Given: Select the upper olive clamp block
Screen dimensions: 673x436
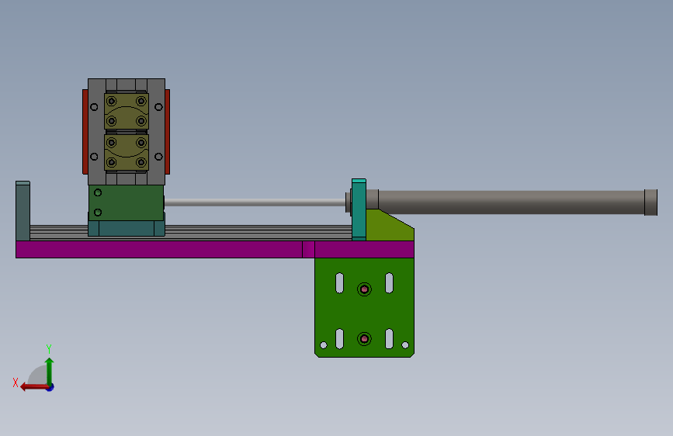Looking at the screenshot, I should coord(127,111).
